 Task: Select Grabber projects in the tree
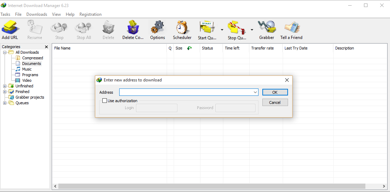click(30, 97)
